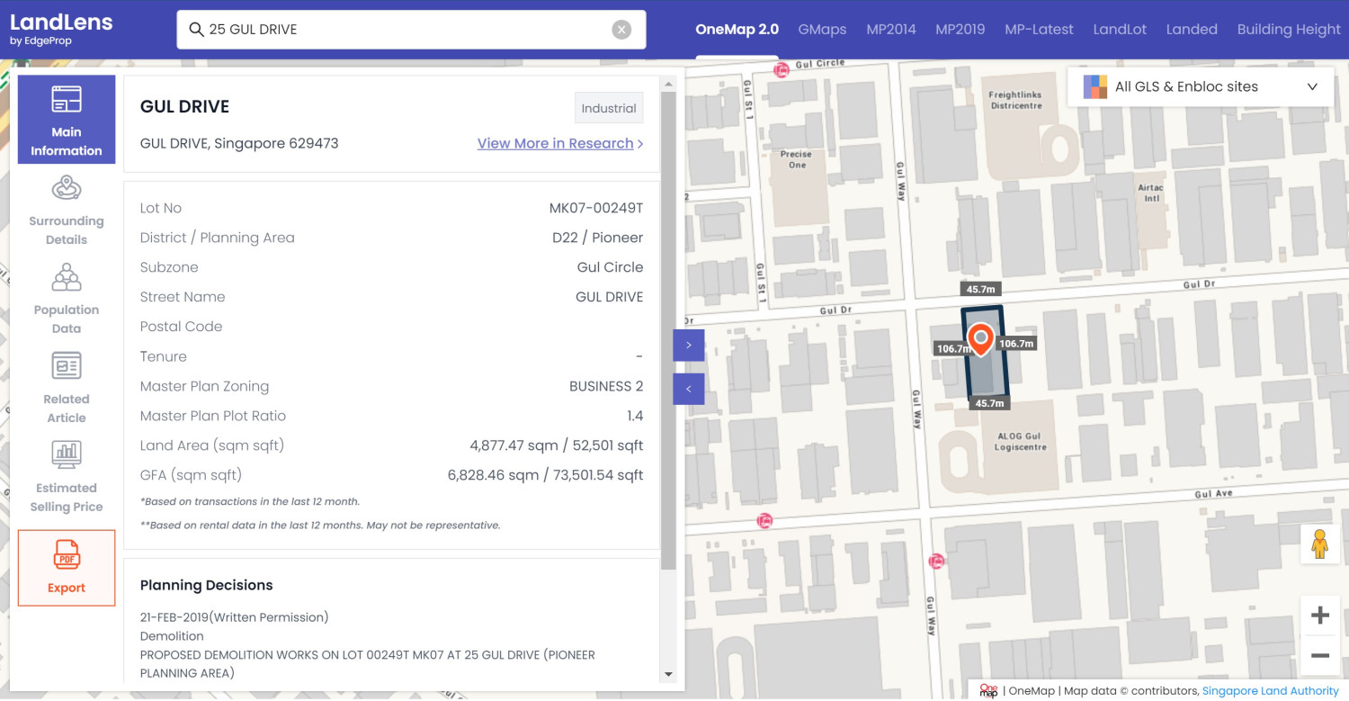Screen dimensions: 1349x701
Task: Zoom in on the map
Action: point(1319,616)
